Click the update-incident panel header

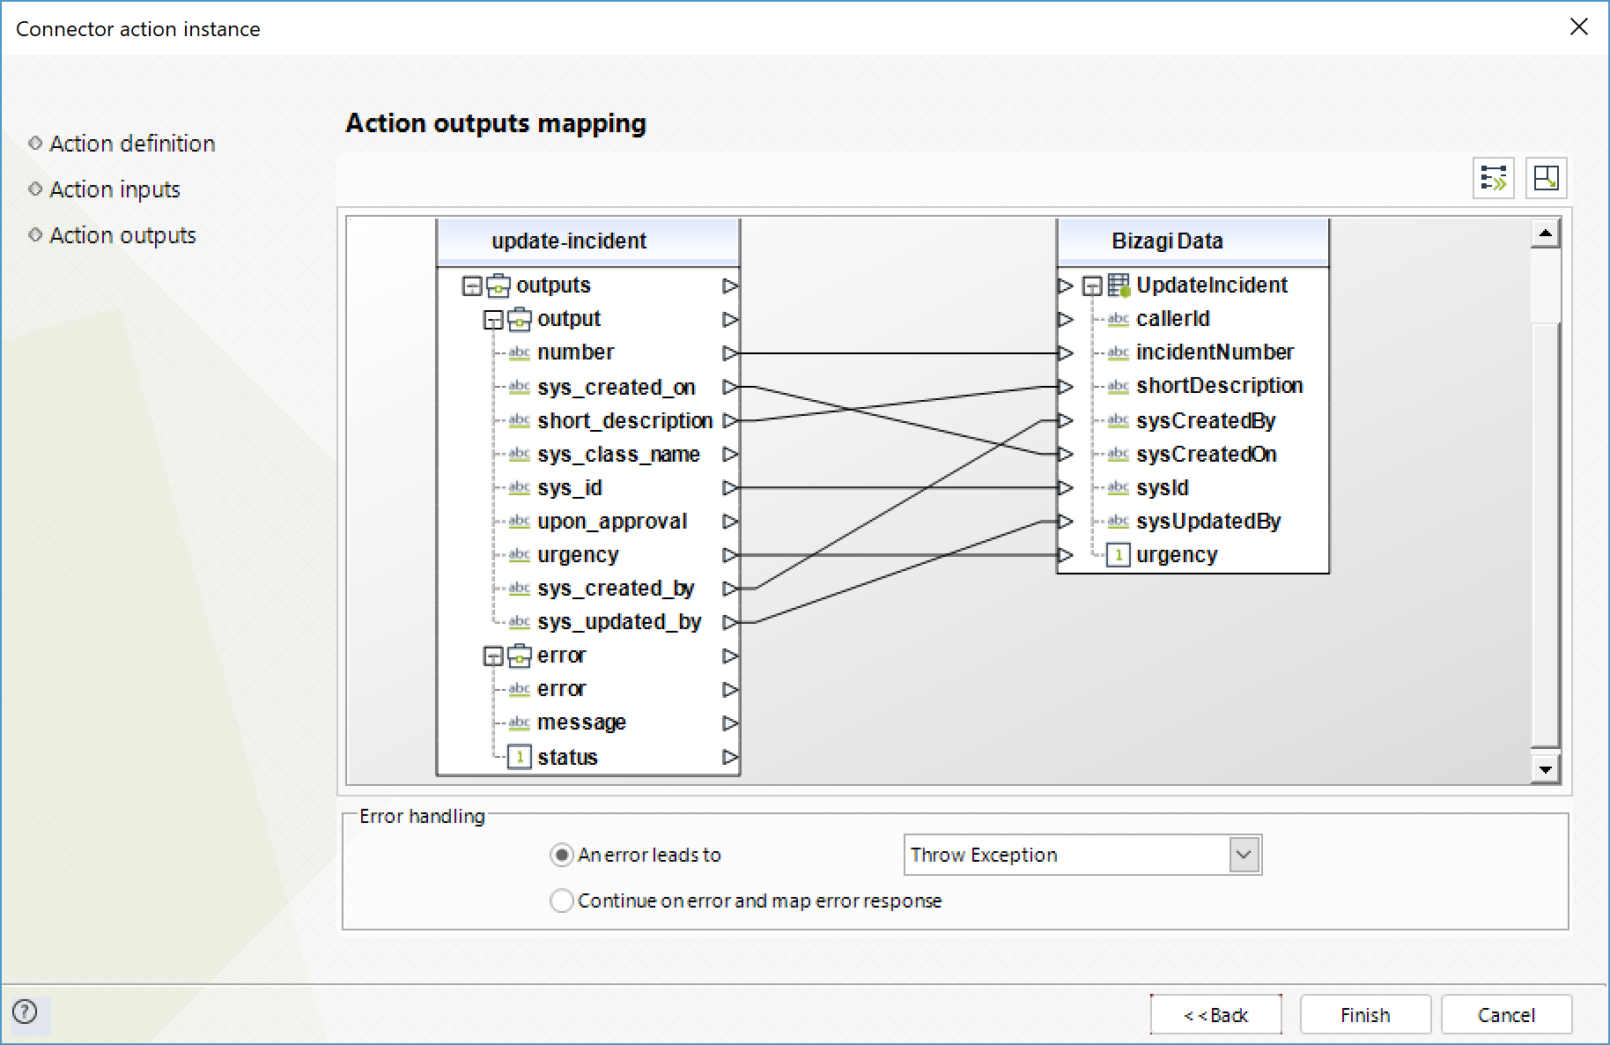588,241
